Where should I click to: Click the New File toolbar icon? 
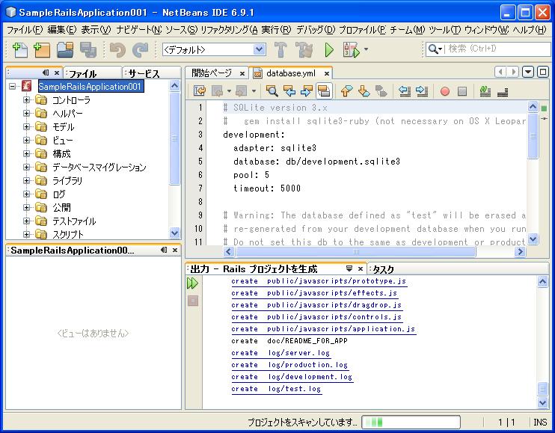(19, 50)
